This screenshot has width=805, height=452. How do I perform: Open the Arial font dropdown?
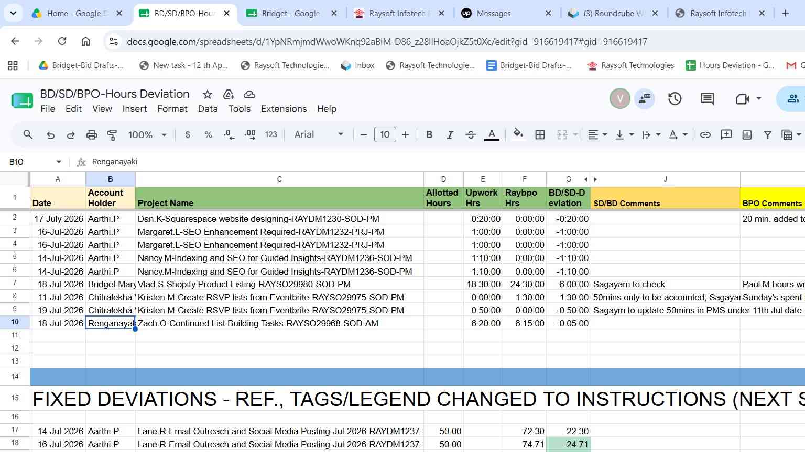319,134
